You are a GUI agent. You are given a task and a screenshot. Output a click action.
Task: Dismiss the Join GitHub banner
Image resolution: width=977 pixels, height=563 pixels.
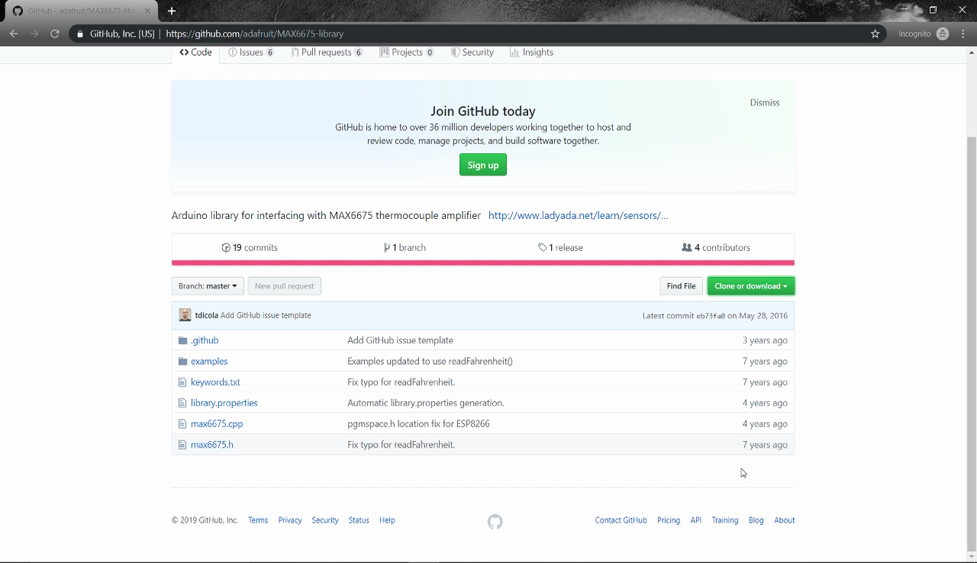pyautogui.click(x=765, y=102)
